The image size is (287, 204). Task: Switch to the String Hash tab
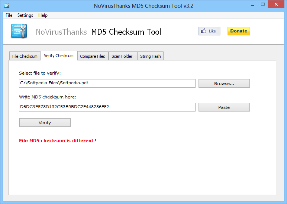coord(151,56)
